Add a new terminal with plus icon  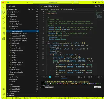pos(84,77)
